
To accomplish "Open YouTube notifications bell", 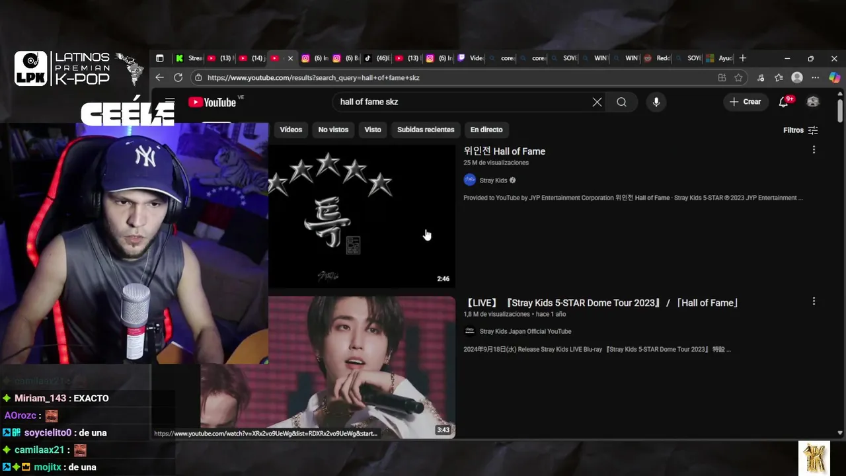I will 784,102.
